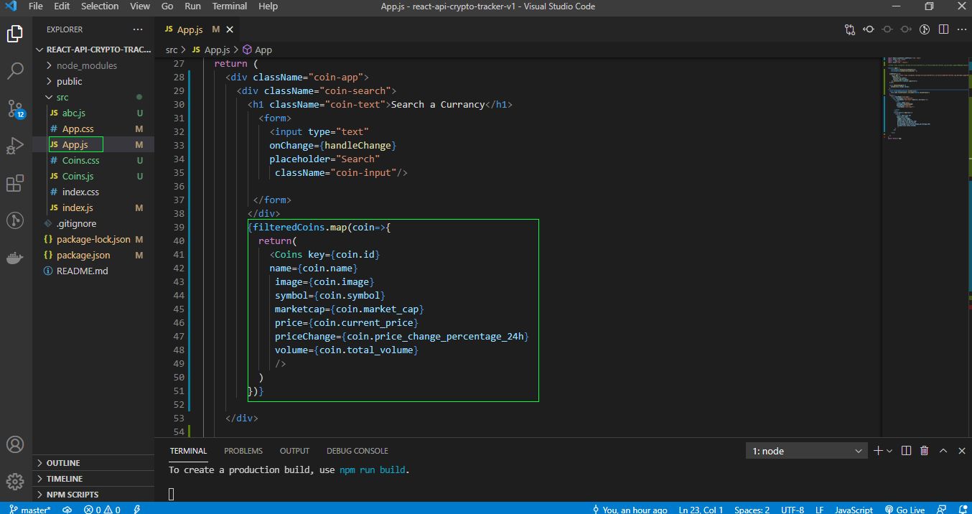Open the File menu
The width and height of the screenshot is (972, 514).
pyautogui.click(x=36, y=6)
